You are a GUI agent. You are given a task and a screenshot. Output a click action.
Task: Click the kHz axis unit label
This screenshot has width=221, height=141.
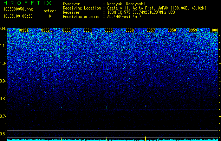(3, 29)
